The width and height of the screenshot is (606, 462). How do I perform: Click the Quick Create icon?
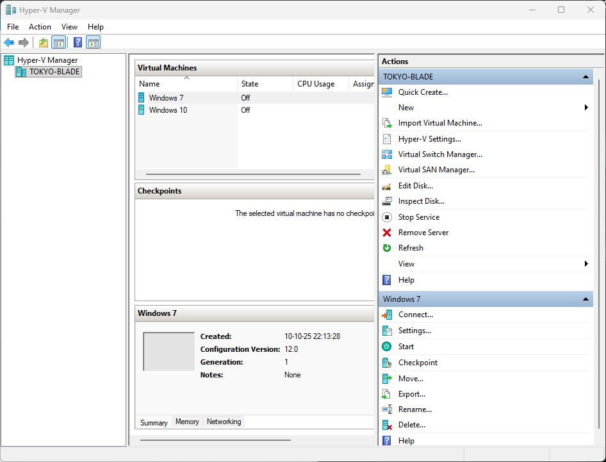click(387, 92)
